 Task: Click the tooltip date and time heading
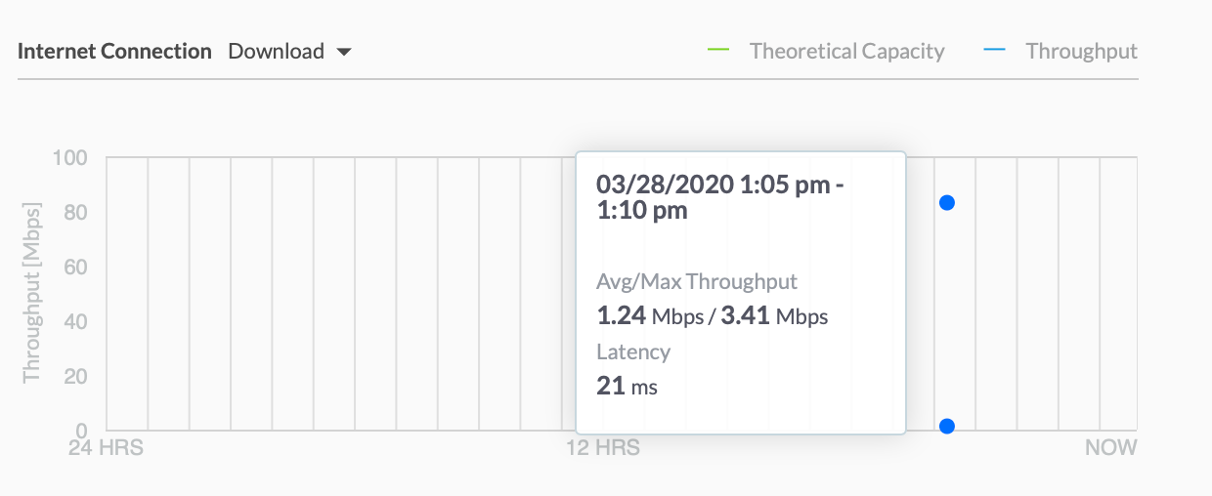719,197
